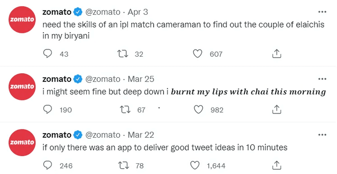Reply to the 10 minutes delivery tweet
This screenshot has height=174, width=337.
click(47, 165)
